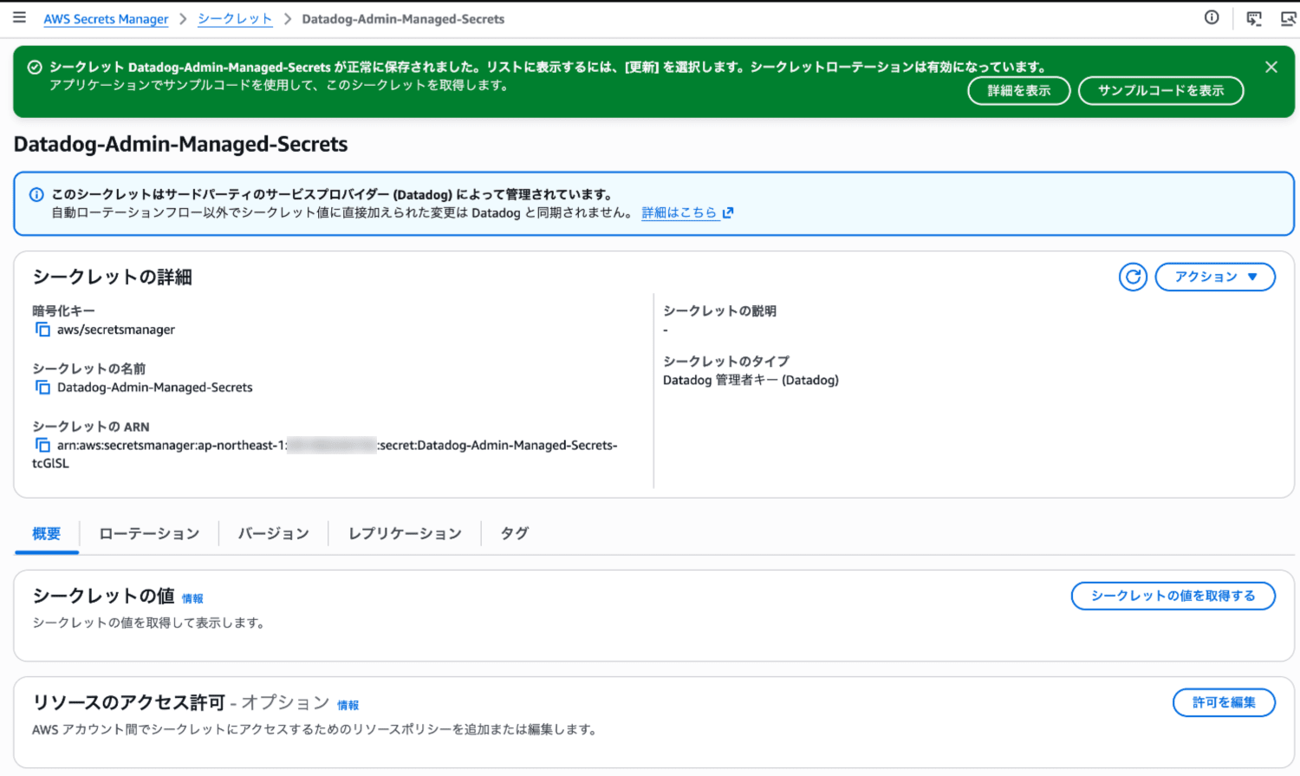Image resolution: width=1300 pixels, height=776 pixels.
Task: Click the external link icon beside 詳細はこちら
Action: pyautogui.click(x=728, y=212)
